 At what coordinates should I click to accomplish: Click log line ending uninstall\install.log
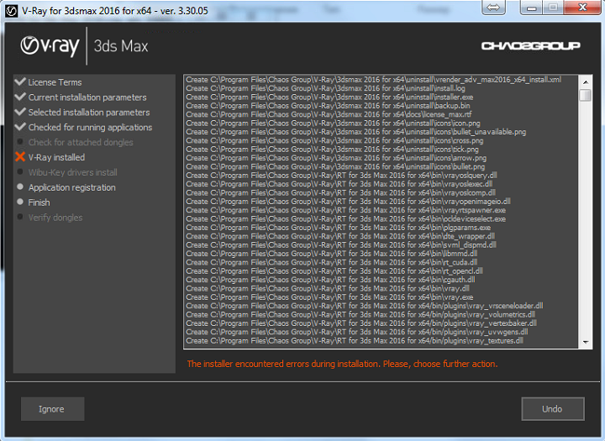click(x=325, y=88)
